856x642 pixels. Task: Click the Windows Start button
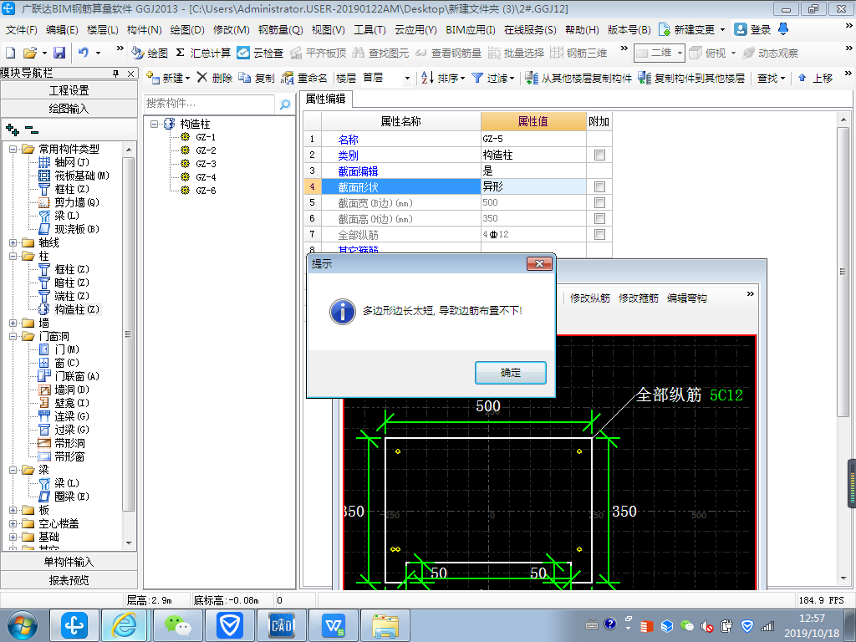click(x=22, y=625)
